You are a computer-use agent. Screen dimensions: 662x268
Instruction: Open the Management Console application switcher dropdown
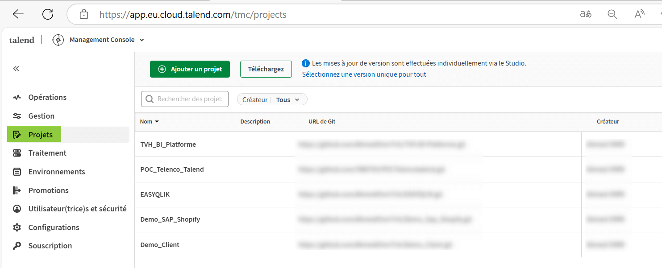pyautogui.click(x=142, y=40)
